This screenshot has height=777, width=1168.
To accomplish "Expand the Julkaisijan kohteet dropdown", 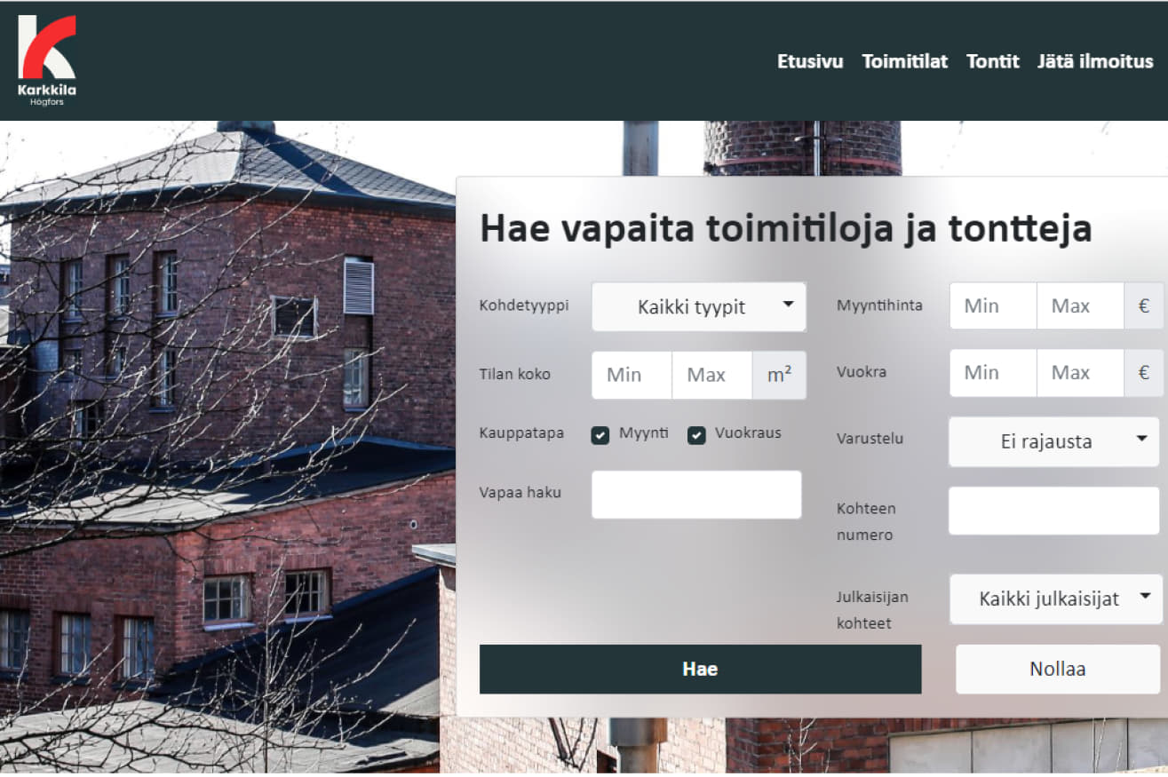I will (x=1055, y=599).
